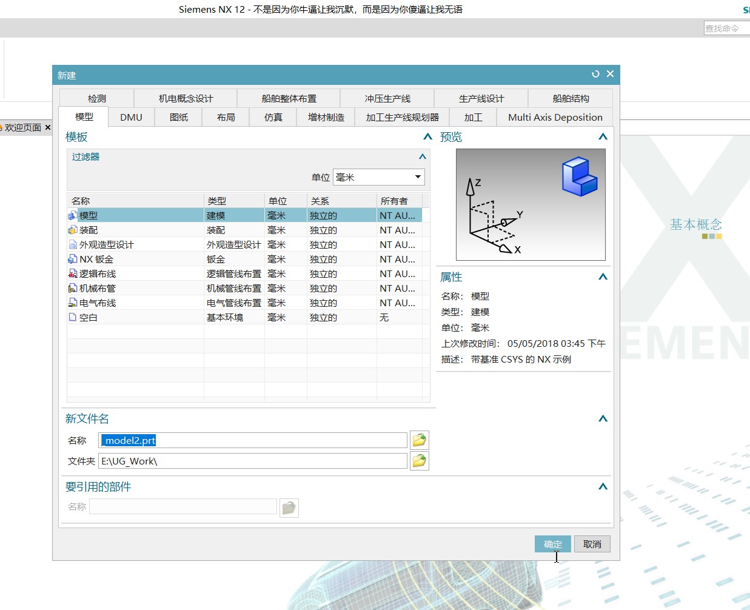Switch to the 检测 tab
The image size is (750, 610).
point(97,98)
